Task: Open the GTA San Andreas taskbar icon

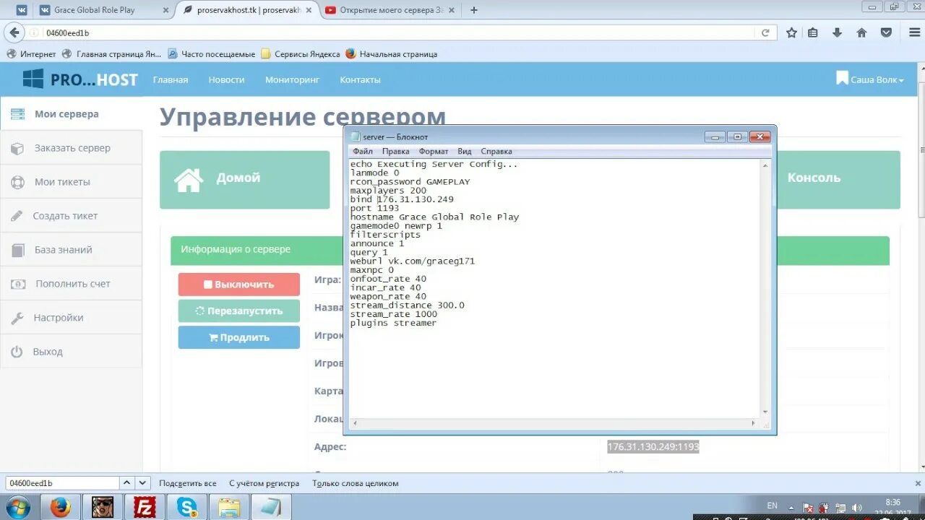Action: point(103,507)
